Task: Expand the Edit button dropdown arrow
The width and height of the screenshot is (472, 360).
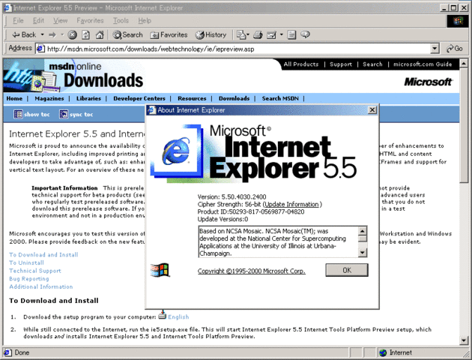Action: (282, 35)
